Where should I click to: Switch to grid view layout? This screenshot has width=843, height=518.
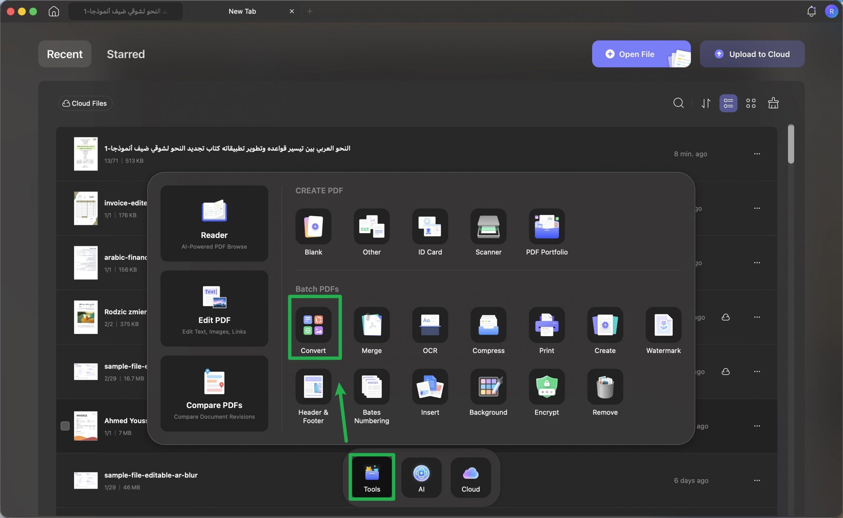click(751, 103)
